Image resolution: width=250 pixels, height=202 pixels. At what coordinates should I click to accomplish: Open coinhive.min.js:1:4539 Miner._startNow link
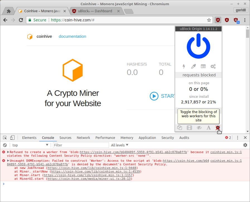click(x=96, y=172)
